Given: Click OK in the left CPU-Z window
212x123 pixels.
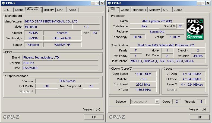Looking at the screenshot, I should point(94,117).
